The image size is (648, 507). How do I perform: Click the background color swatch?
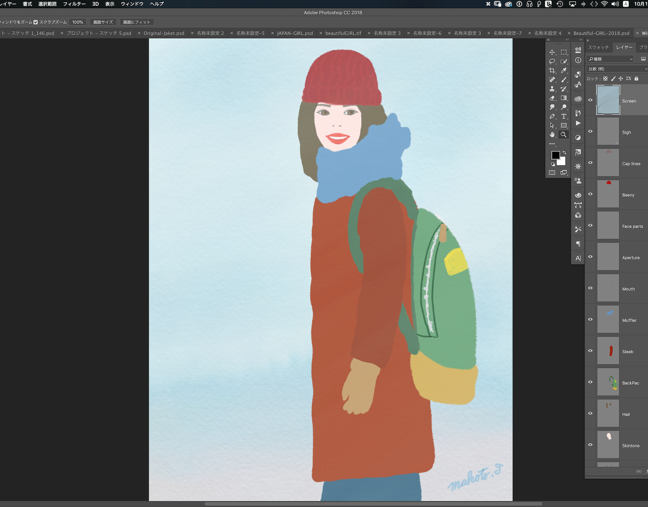point(562,162)
